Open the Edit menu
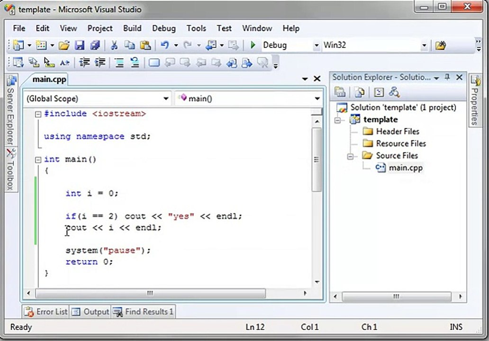 point(43,28)
